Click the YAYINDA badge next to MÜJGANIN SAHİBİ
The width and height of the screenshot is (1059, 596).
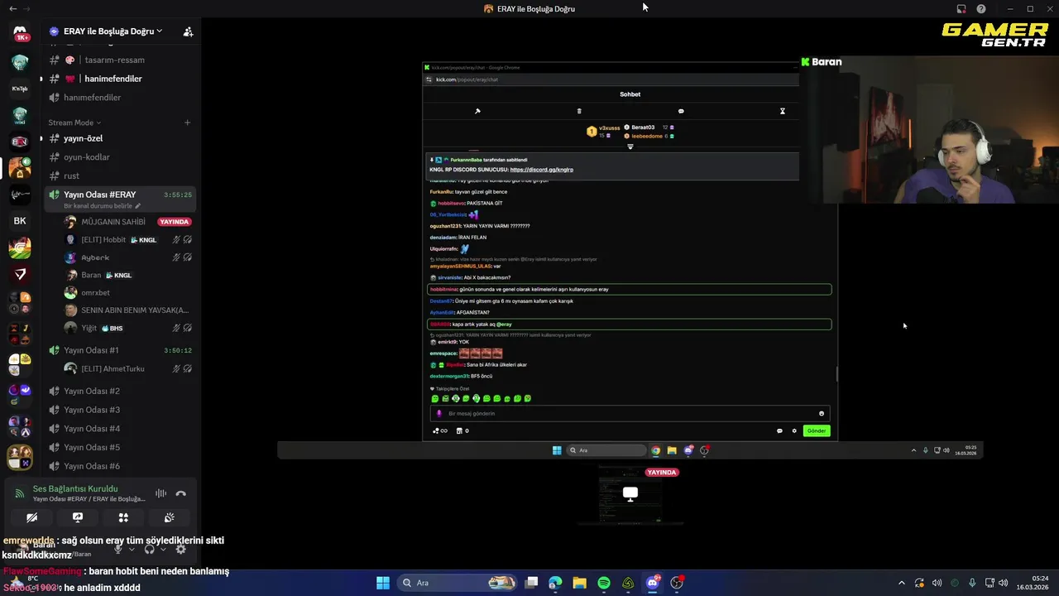click(x=175, y=222)
